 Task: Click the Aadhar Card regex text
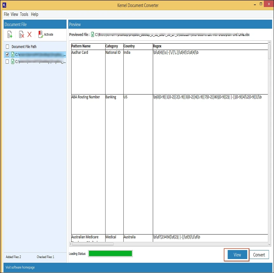176,52
